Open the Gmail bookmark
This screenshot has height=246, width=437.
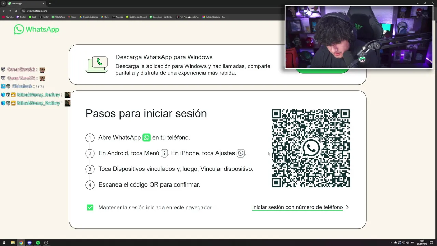[x=72, y=17]
